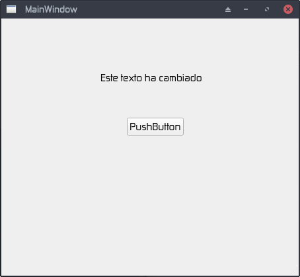Select the 'Este texto ha cambiado' label
The width and height of the screenshot is (300, 277).
click(x=151, y=78)
